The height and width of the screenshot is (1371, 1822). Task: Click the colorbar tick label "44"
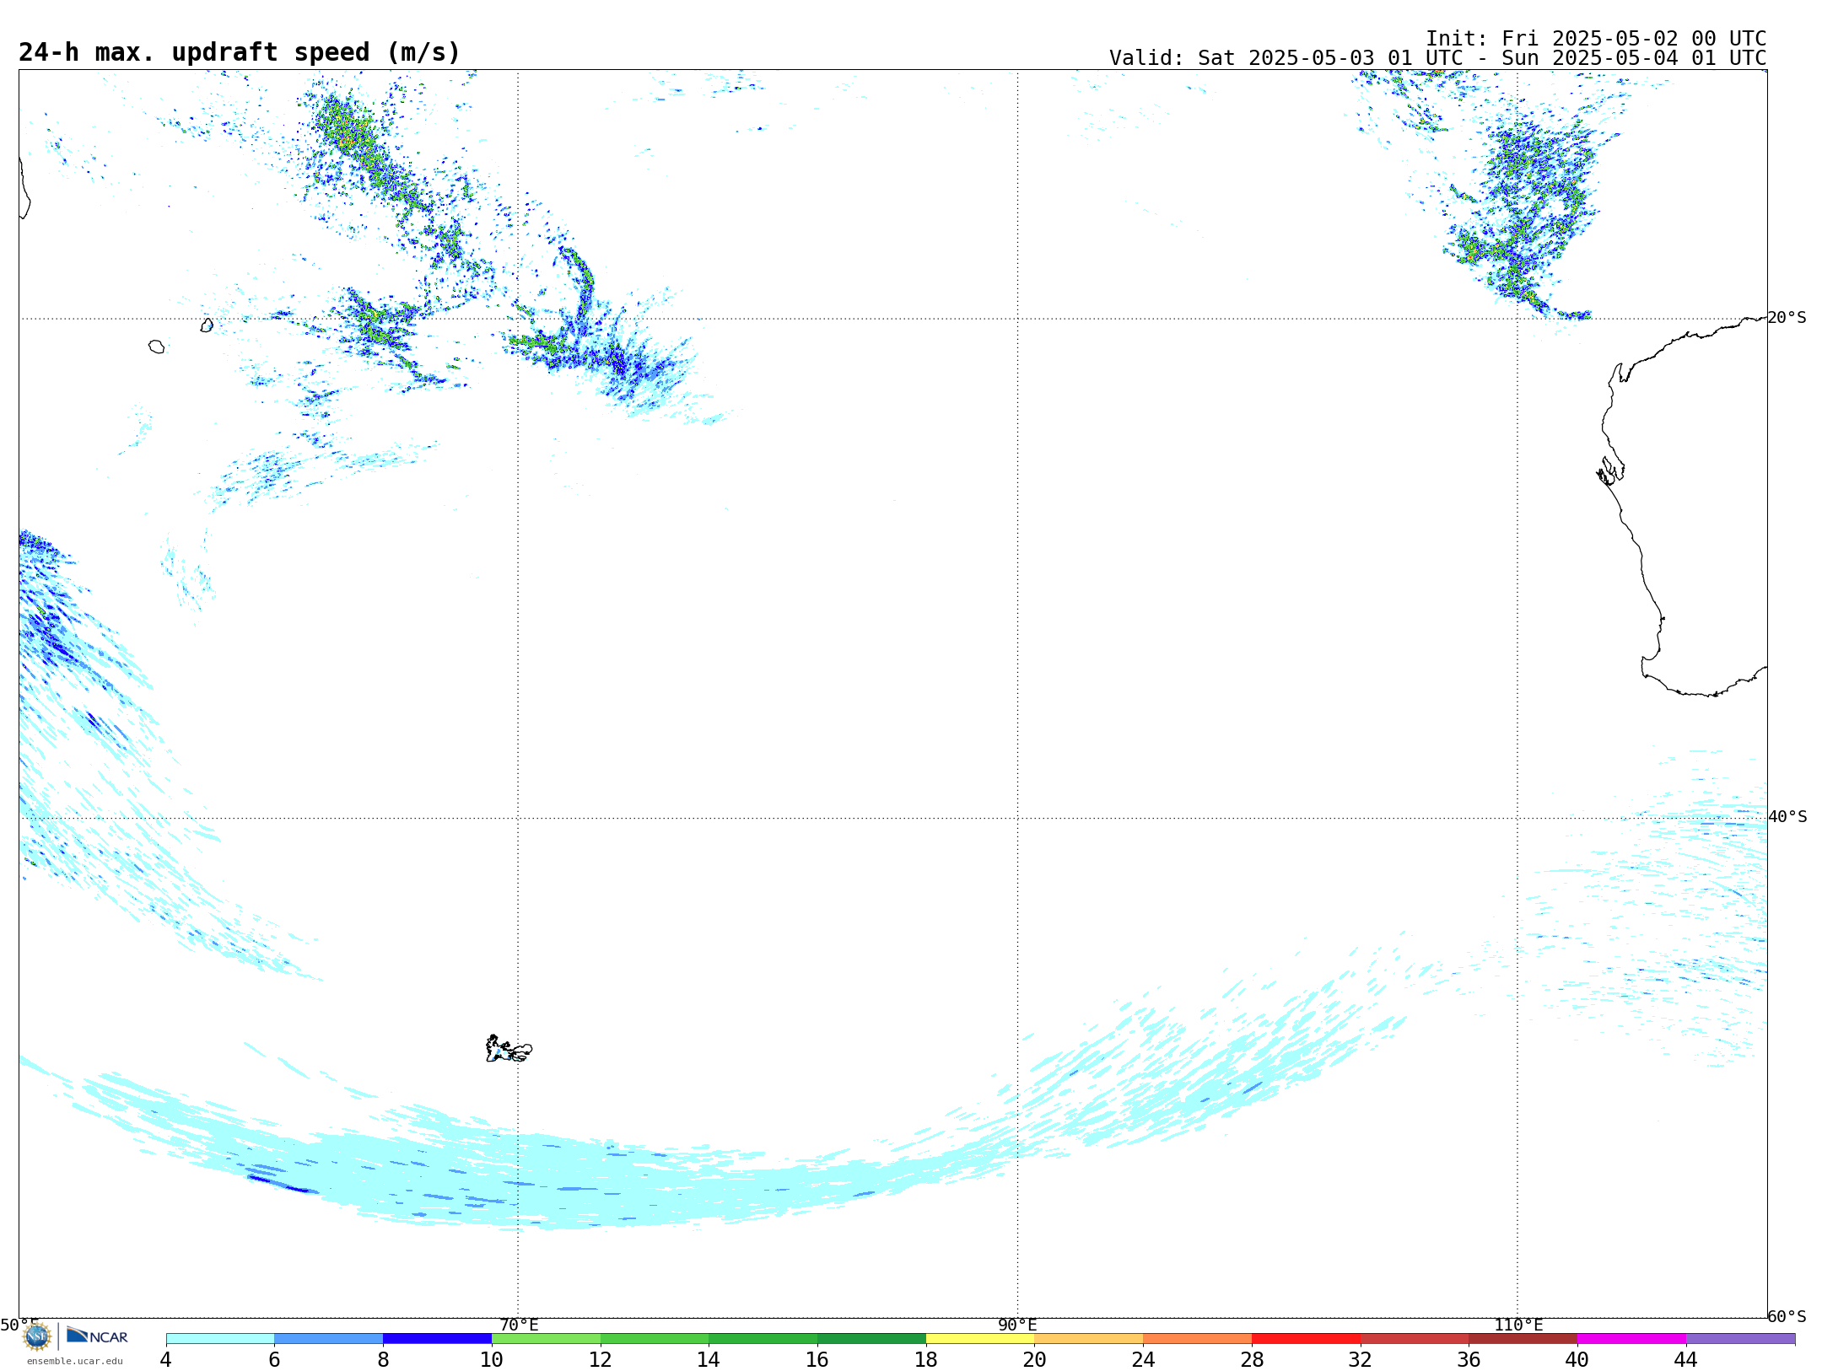click(x=1686, y=1360)
